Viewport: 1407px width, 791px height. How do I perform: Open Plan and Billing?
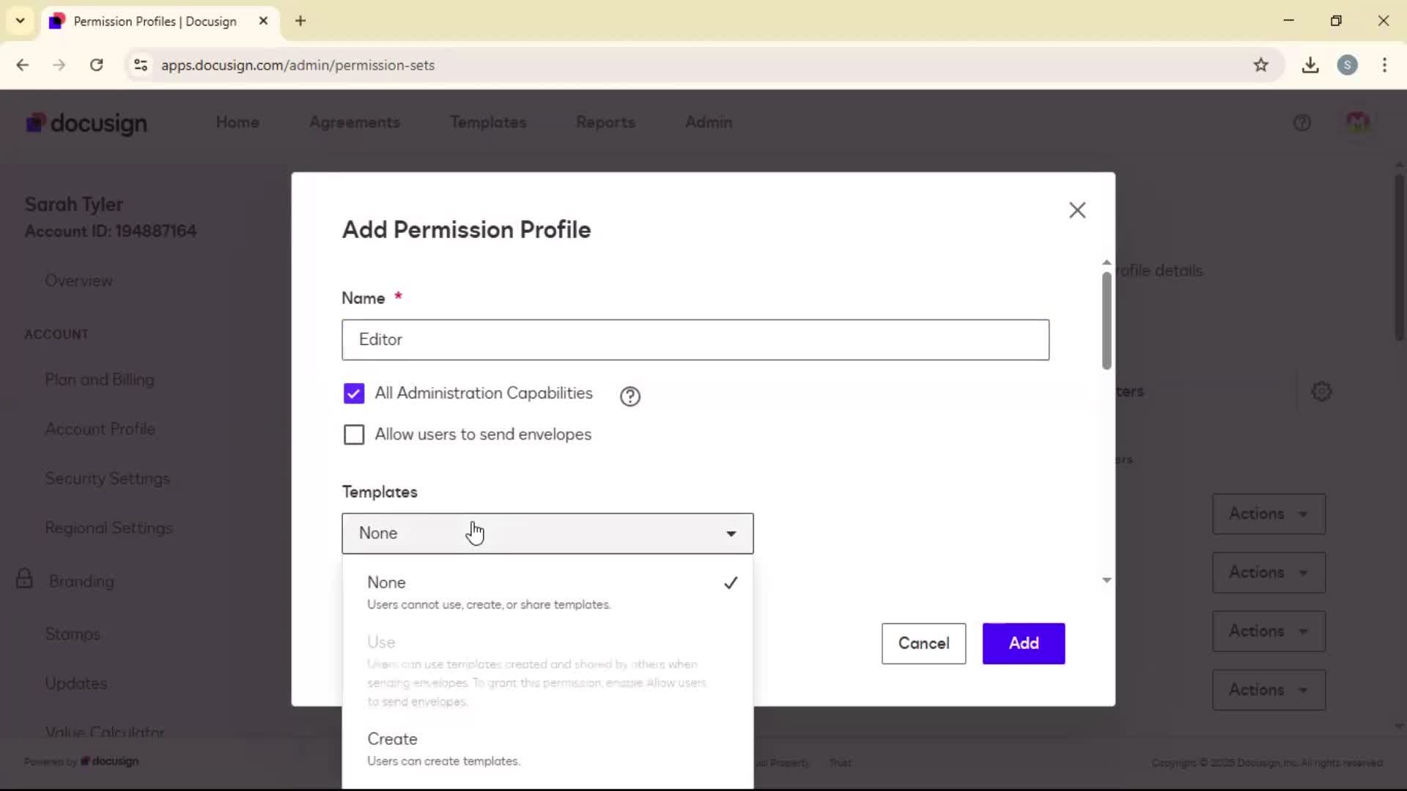100,379
